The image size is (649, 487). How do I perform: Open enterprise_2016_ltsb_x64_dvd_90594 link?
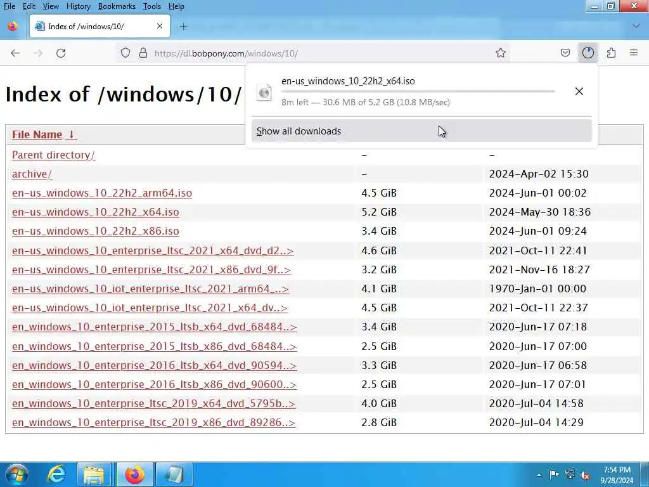coord(155,365)
